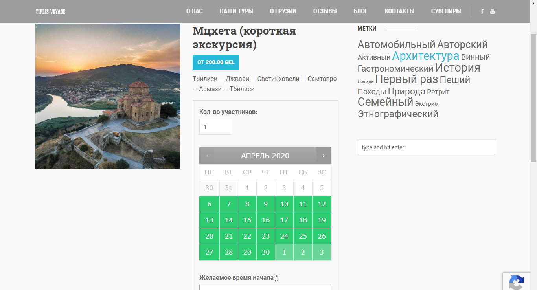Open the Facebook icon in header
This screenshot has width=537, height=290.
(482, 11)
